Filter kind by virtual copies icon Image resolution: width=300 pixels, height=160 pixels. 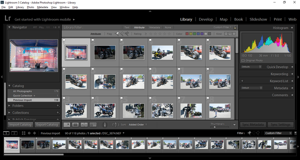coord(230,34)
